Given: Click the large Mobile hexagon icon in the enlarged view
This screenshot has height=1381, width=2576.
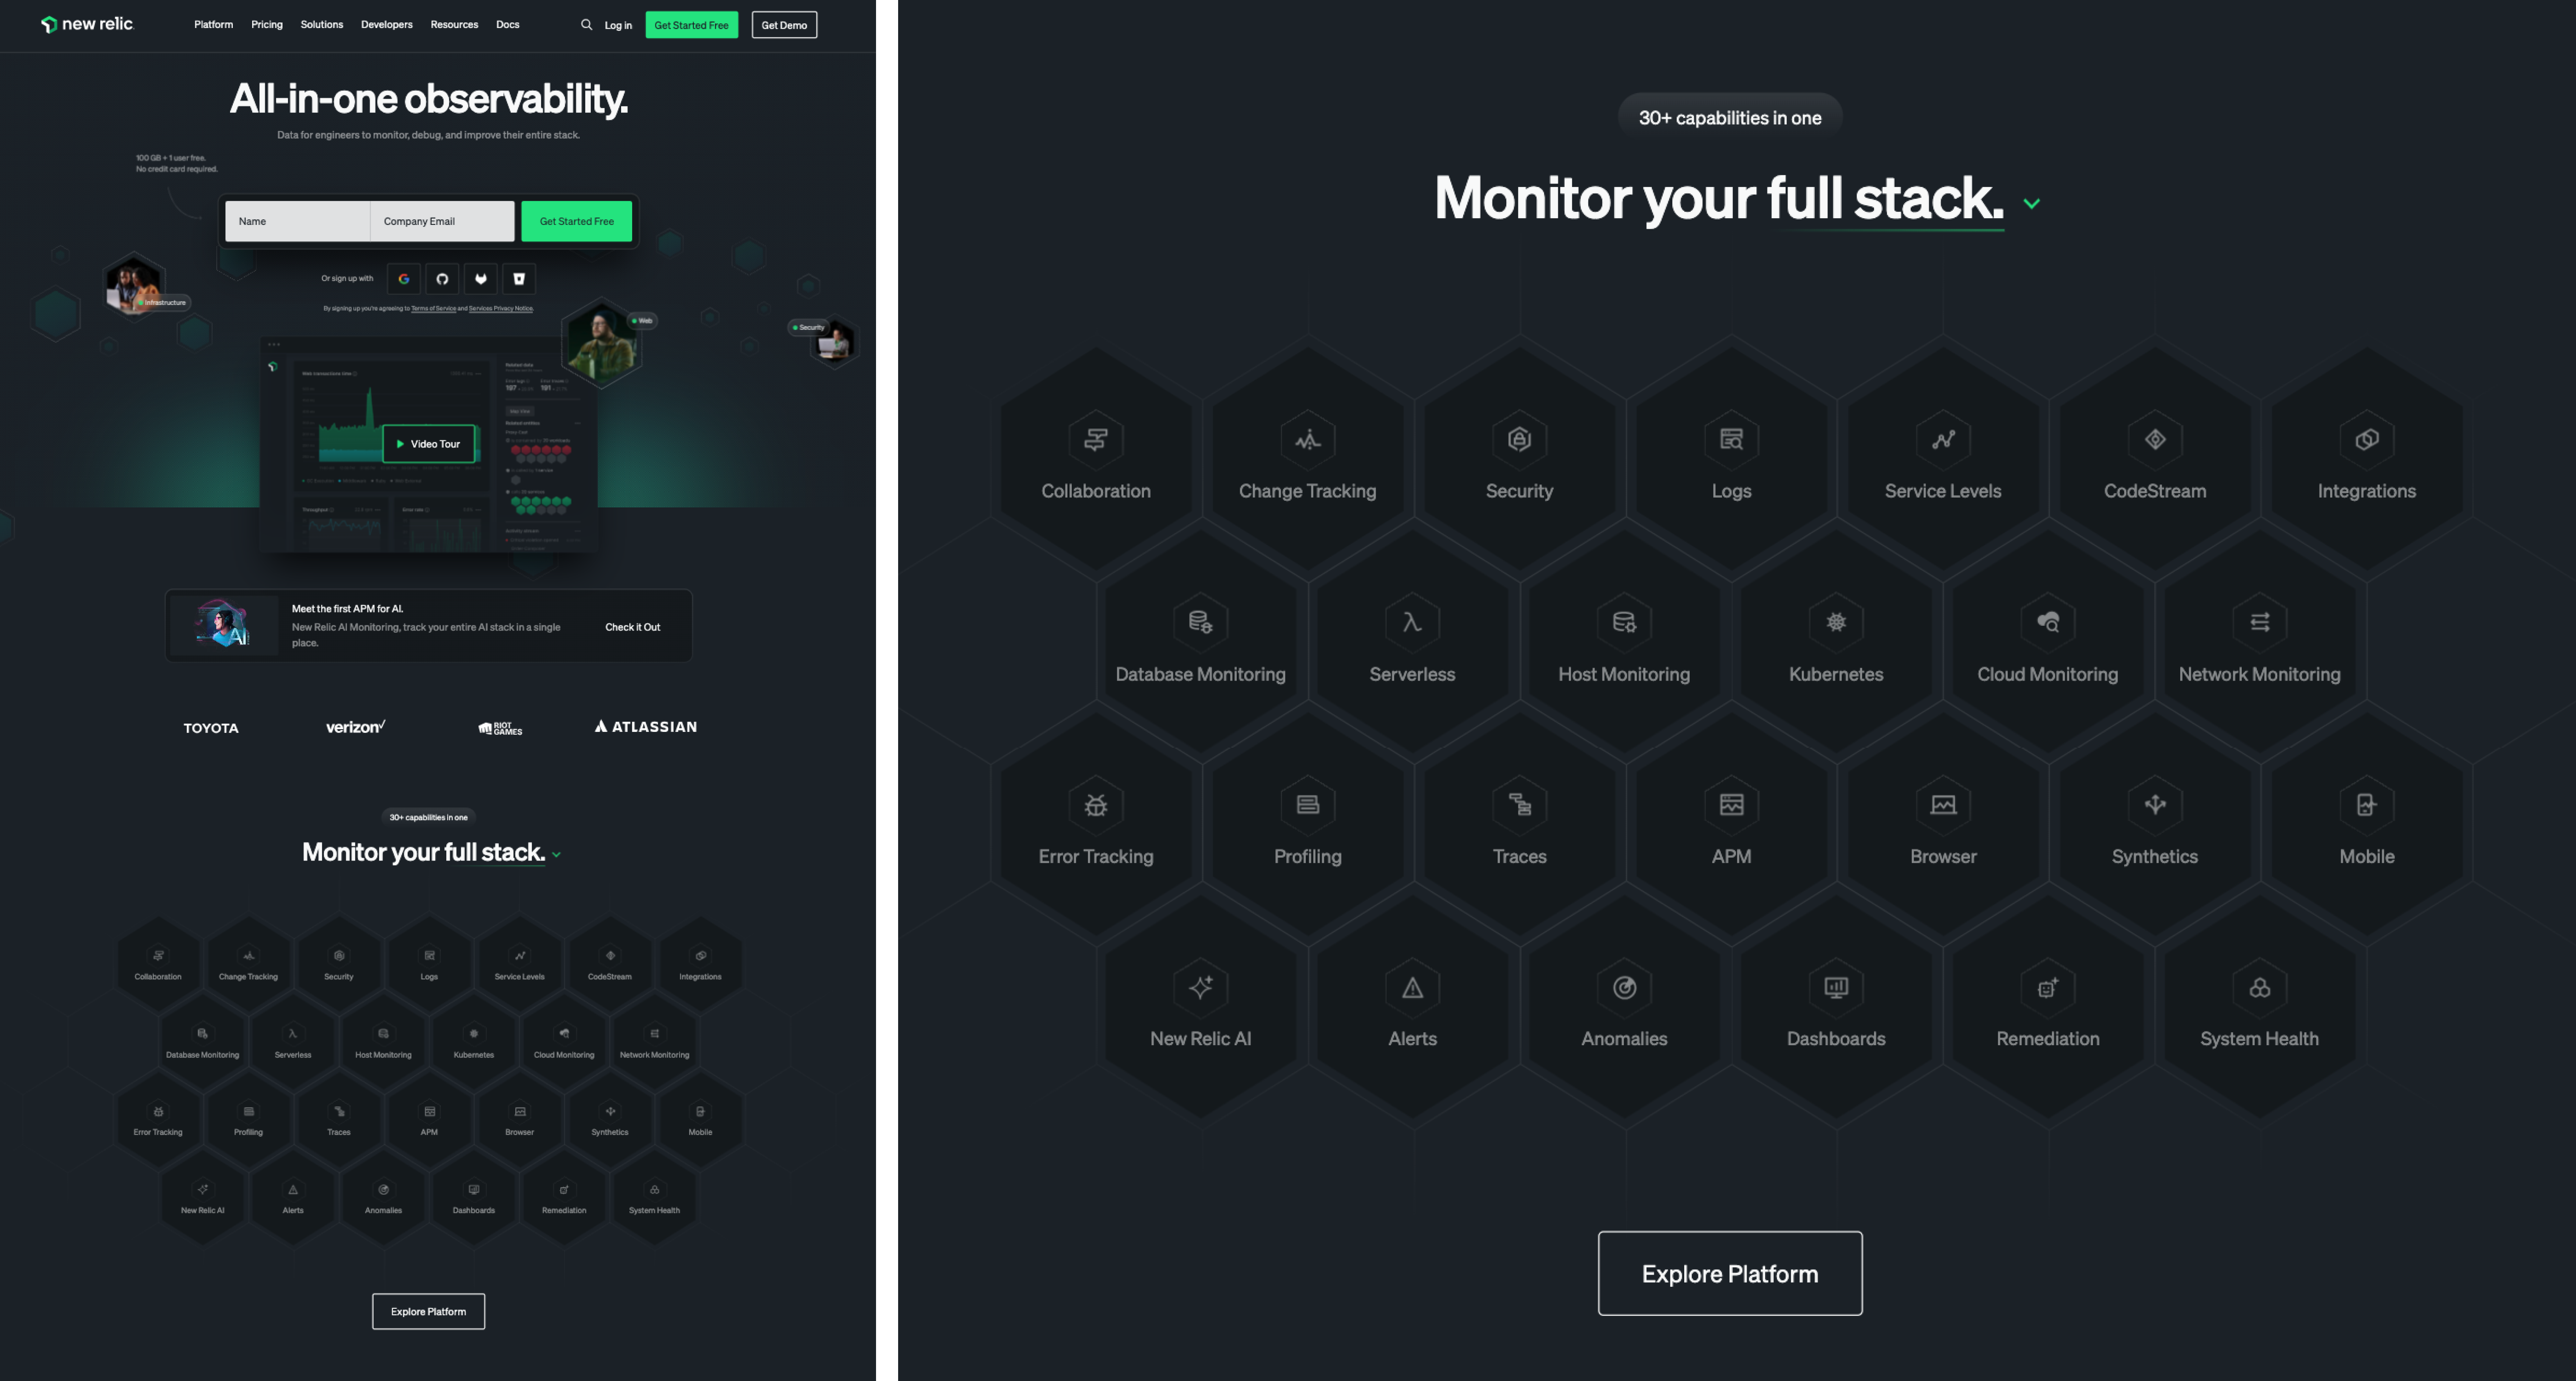Looking at the screenshot, I should 2367,805.
